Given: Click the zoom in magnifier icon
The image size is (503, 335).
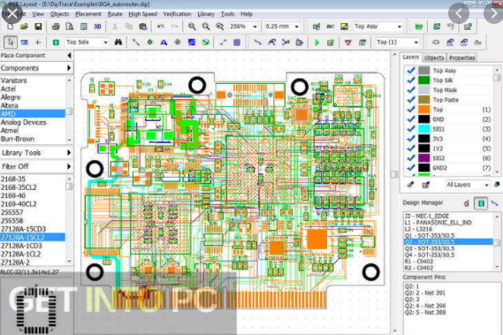Looking at the screenshot, I should pyautogui.click(x=192, y=27).
